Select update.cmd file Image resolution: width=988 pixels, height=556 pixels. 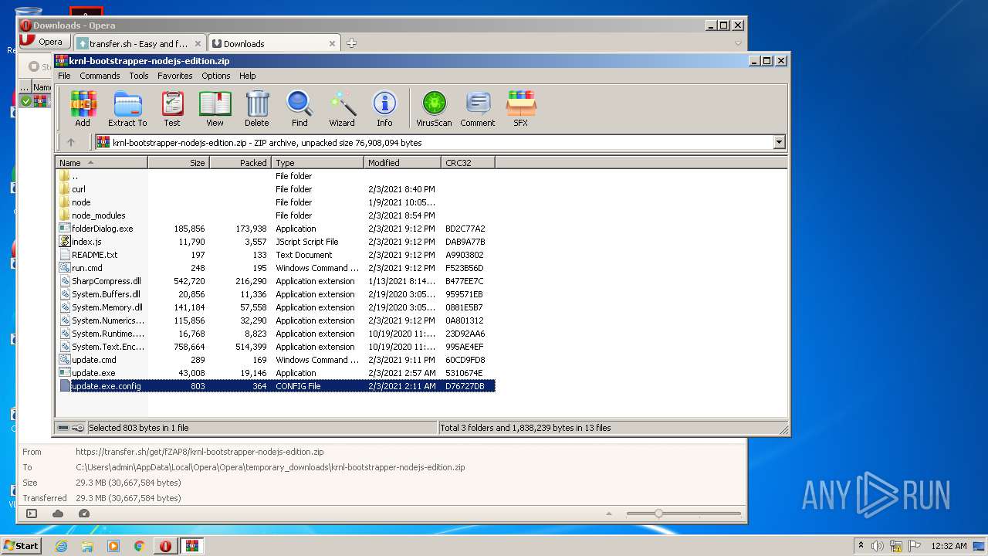pos(93,360)
